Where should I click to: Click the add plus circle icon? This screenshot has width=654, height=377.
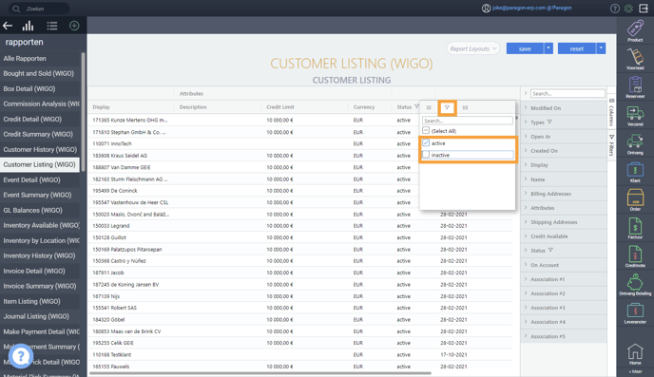click(x=74, y=26)
